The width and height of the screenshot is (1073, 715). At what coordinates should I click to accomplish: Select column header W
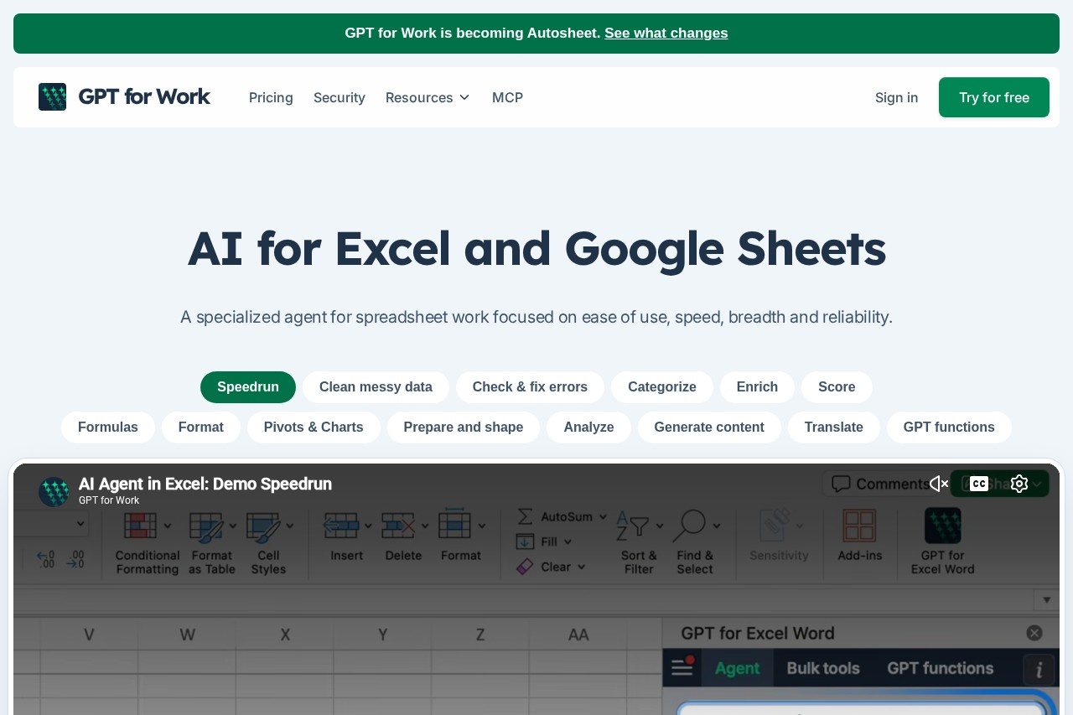tap(188, 635)
